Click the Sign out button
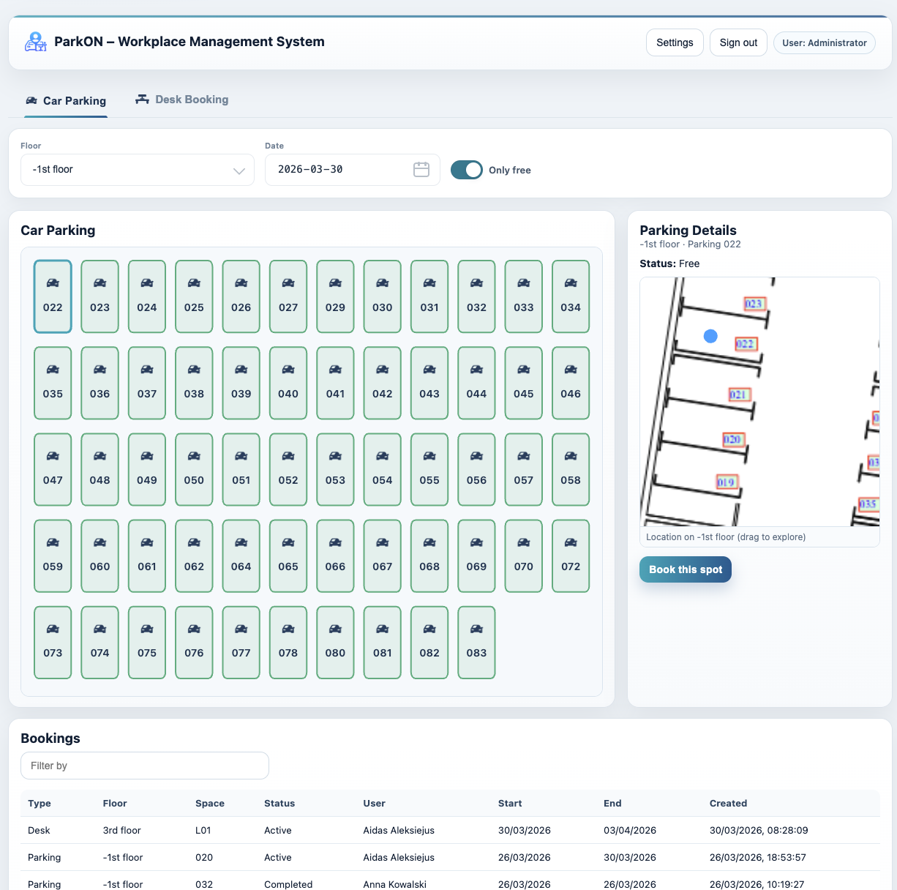The image size is (897, 890). [738, 42]
